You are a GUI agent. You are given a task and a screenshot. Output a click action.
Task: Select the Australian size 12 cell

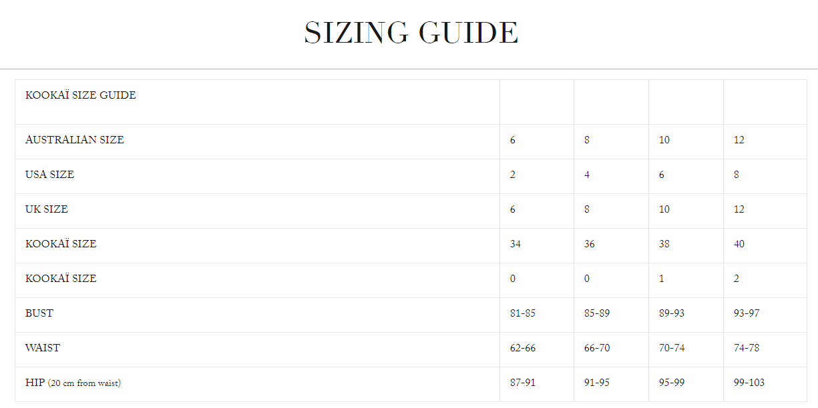[765, 141]
